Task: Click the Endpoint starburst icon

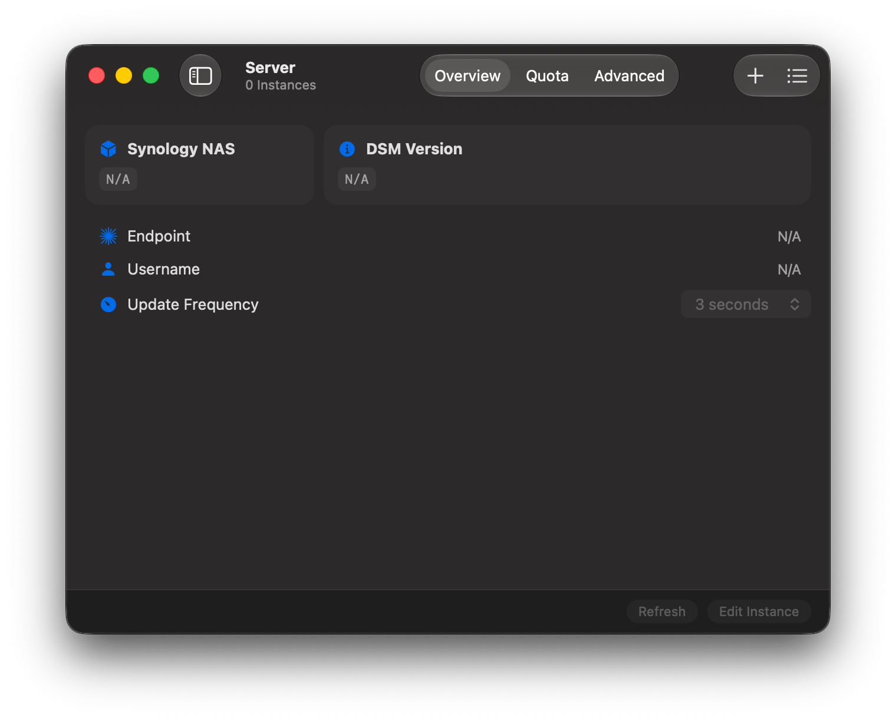Action: click(x=108, y=236)
